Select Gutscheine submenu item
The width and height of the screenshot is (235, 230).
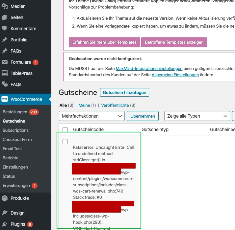tap(14, 121)
